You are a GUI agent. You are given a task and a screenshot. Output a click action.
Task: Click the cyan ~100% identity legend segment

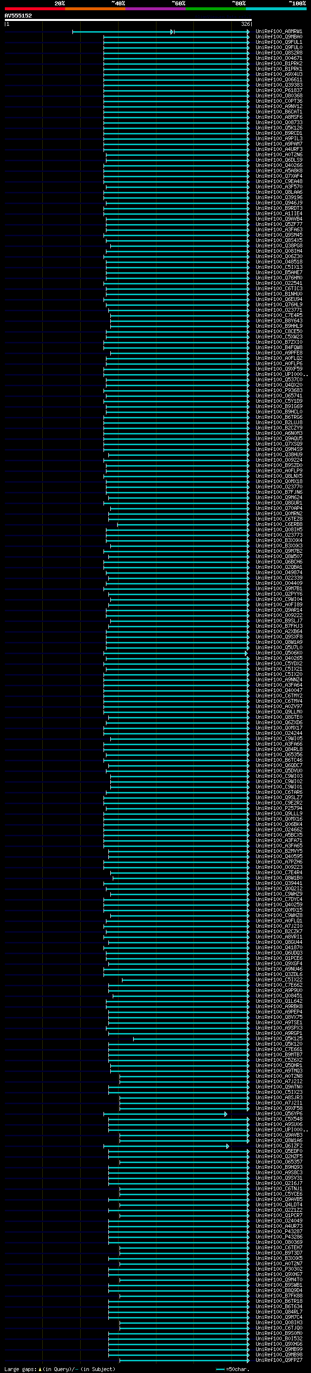tap(276, 9)
